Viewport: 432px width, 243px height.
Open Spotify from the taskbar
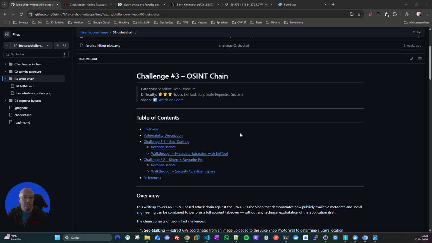pyautogui.click(x=246, y=238)
